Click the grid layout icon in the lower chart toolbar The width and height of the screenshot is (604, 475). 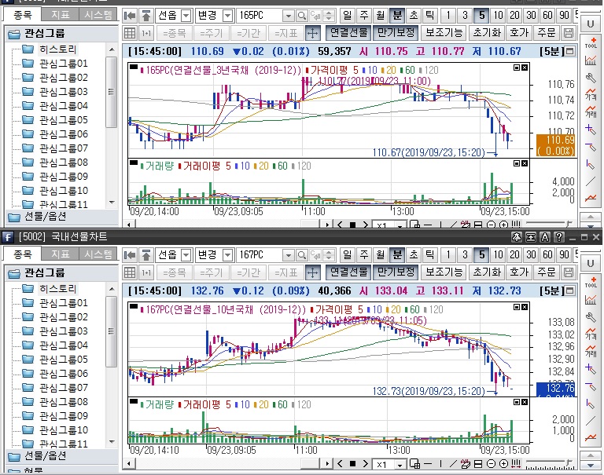(x=131, y=272)
